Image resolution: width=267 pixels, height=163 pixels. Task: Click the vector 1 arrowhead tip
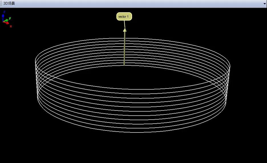coord(125,29)
